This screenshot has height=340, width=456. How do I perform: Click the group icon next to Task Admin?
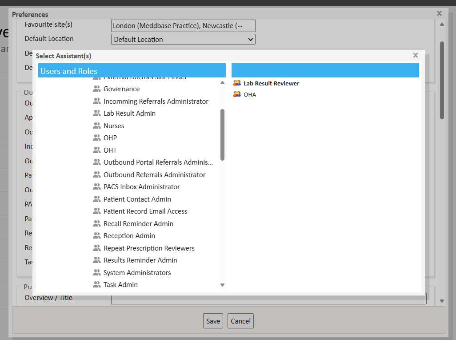click(x=96, y=285)
